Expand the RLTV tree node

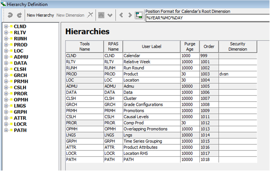(x=6, y=33)
